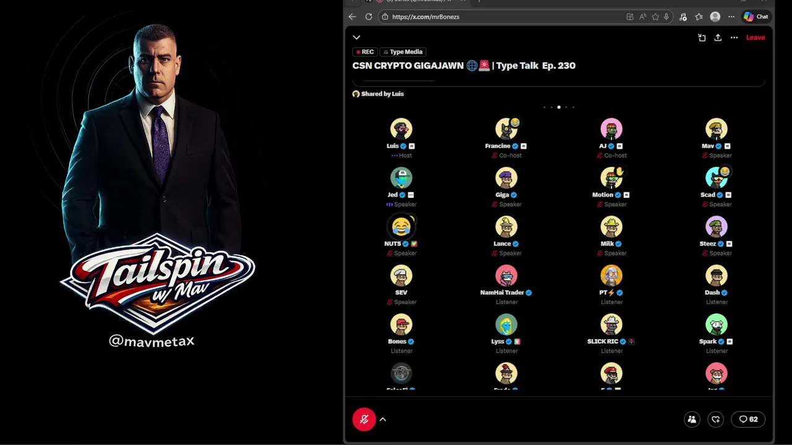Share the Space using the share icon

tap(718, 38)
